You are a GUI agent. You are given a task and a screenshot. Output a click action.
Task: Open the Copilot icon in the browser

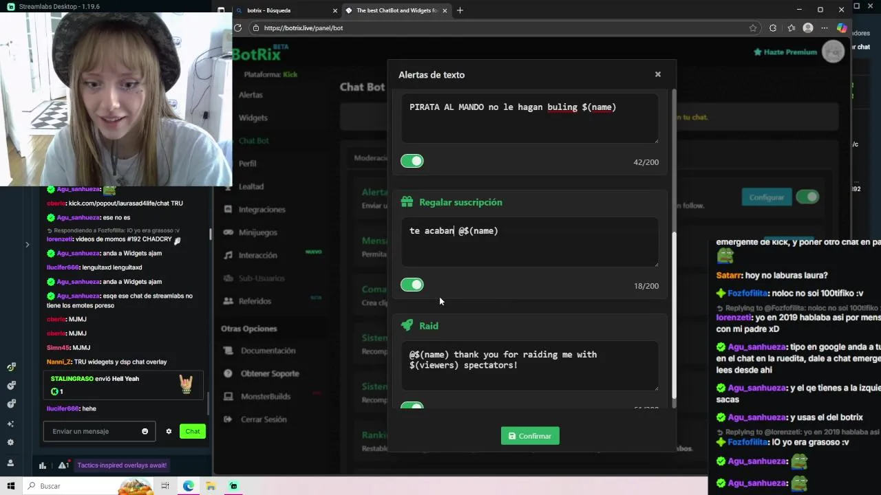tap(842, 28)
